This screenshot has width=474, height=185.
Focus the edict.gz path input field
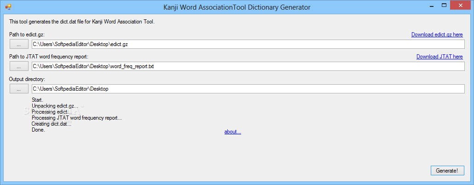click(x=248, y=44)
